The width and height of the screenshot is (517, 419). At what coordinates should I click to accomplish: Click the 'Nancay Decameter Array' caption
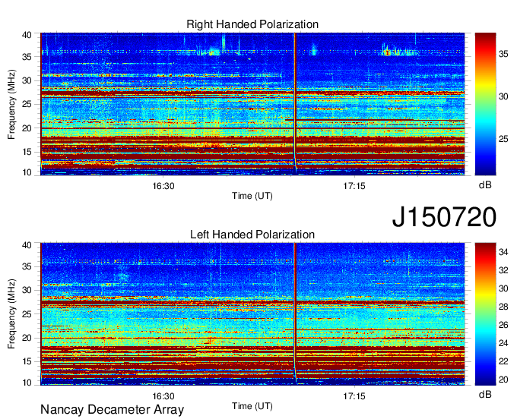click(x=112, y=409)
